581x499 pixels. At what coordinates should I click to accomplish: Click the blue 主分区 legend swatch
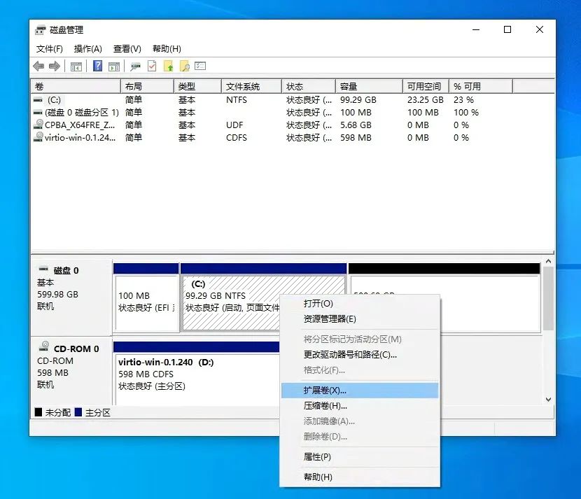(78, 412)
